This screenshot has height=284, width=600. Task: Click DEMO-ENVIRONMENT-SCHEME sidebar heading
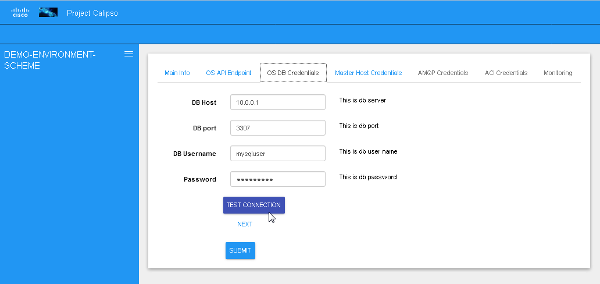[x=50, y=60]
